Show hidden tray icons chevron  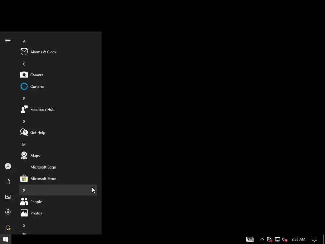pyautogui.click(x=262, y=239)
